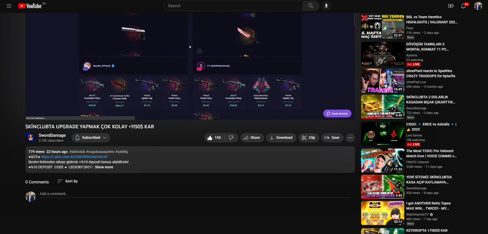Open ANOTHER Retro Tapes thumbnail
This screenshot has width=488, height=234.
(x=383, y=214)
